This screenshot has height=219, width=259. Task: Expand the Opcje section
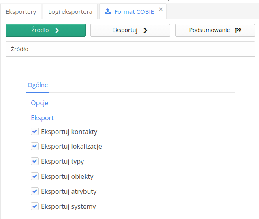pyautogui.click(x=40, y=103)
